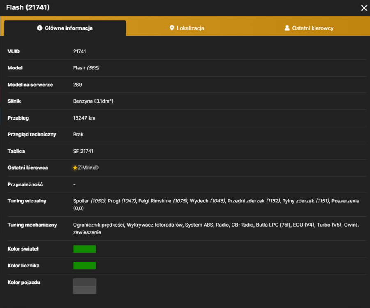
Task: Open the ZiMnYxD driver profile link
Action: tap(88, 168)
